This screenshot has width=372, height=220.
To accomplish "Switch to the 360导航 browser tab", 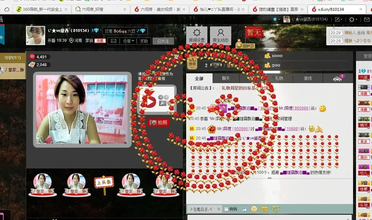I will click(41, 9).
